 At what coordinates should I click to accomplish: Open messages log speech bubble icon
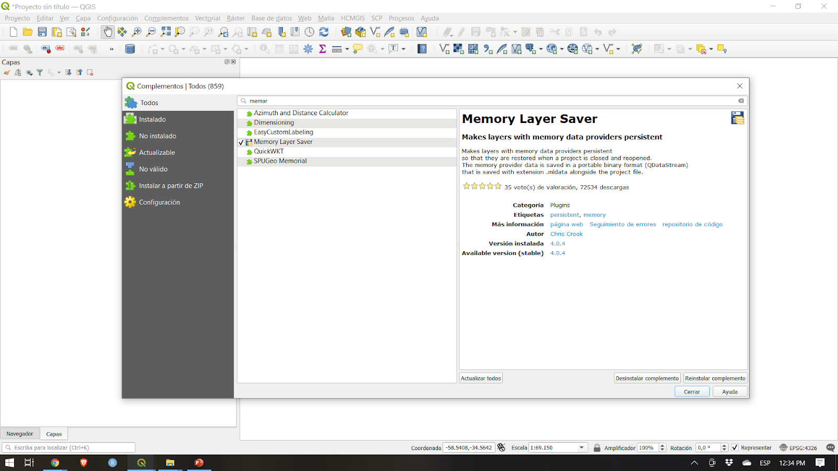click(831, 447)
